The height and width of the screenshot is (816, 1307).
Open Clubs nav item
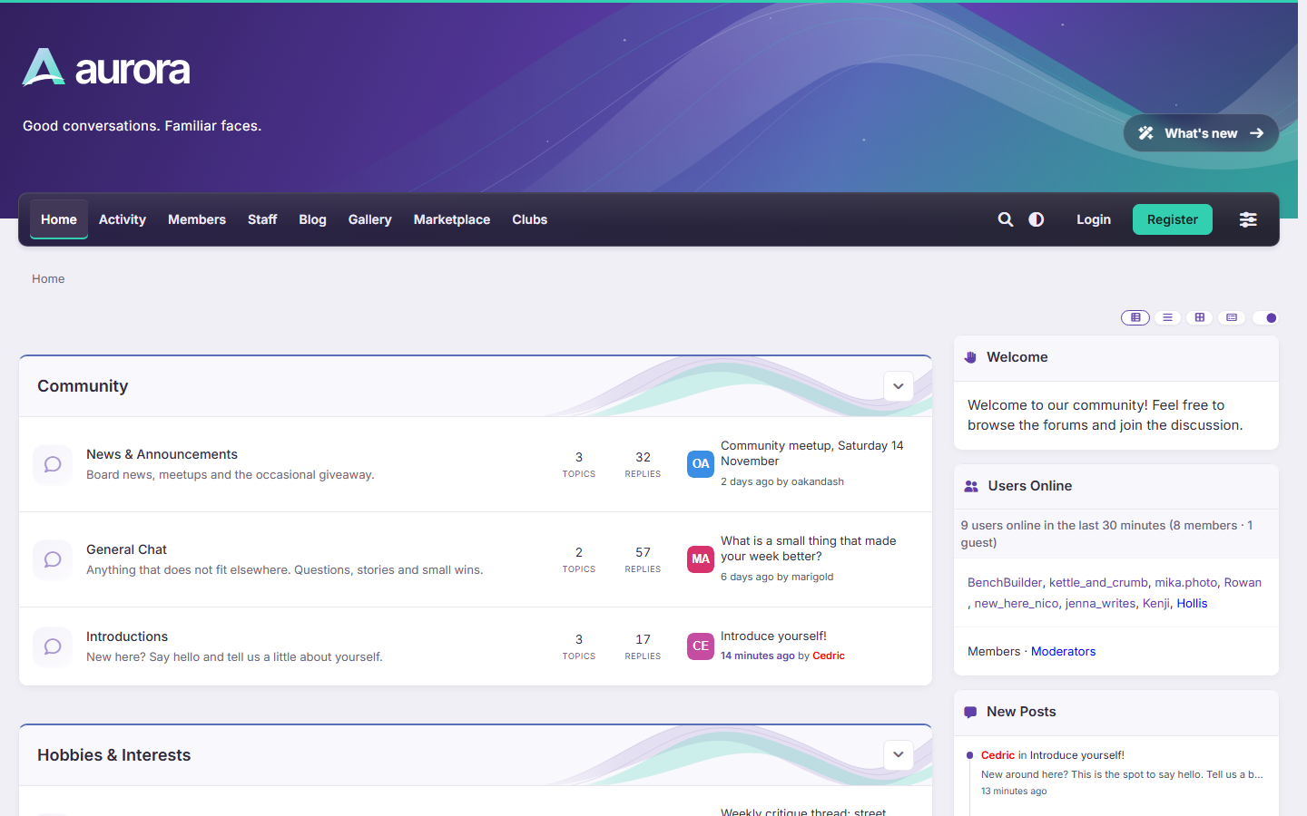(530, 219)
